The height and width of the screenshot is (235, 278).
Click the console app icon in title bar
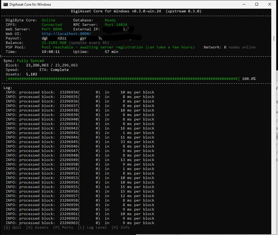[x=6, y=5]
